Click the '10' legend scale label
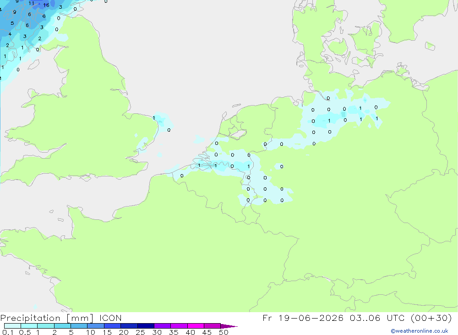This screenshot has height=335, width=458. coord(91,332)
